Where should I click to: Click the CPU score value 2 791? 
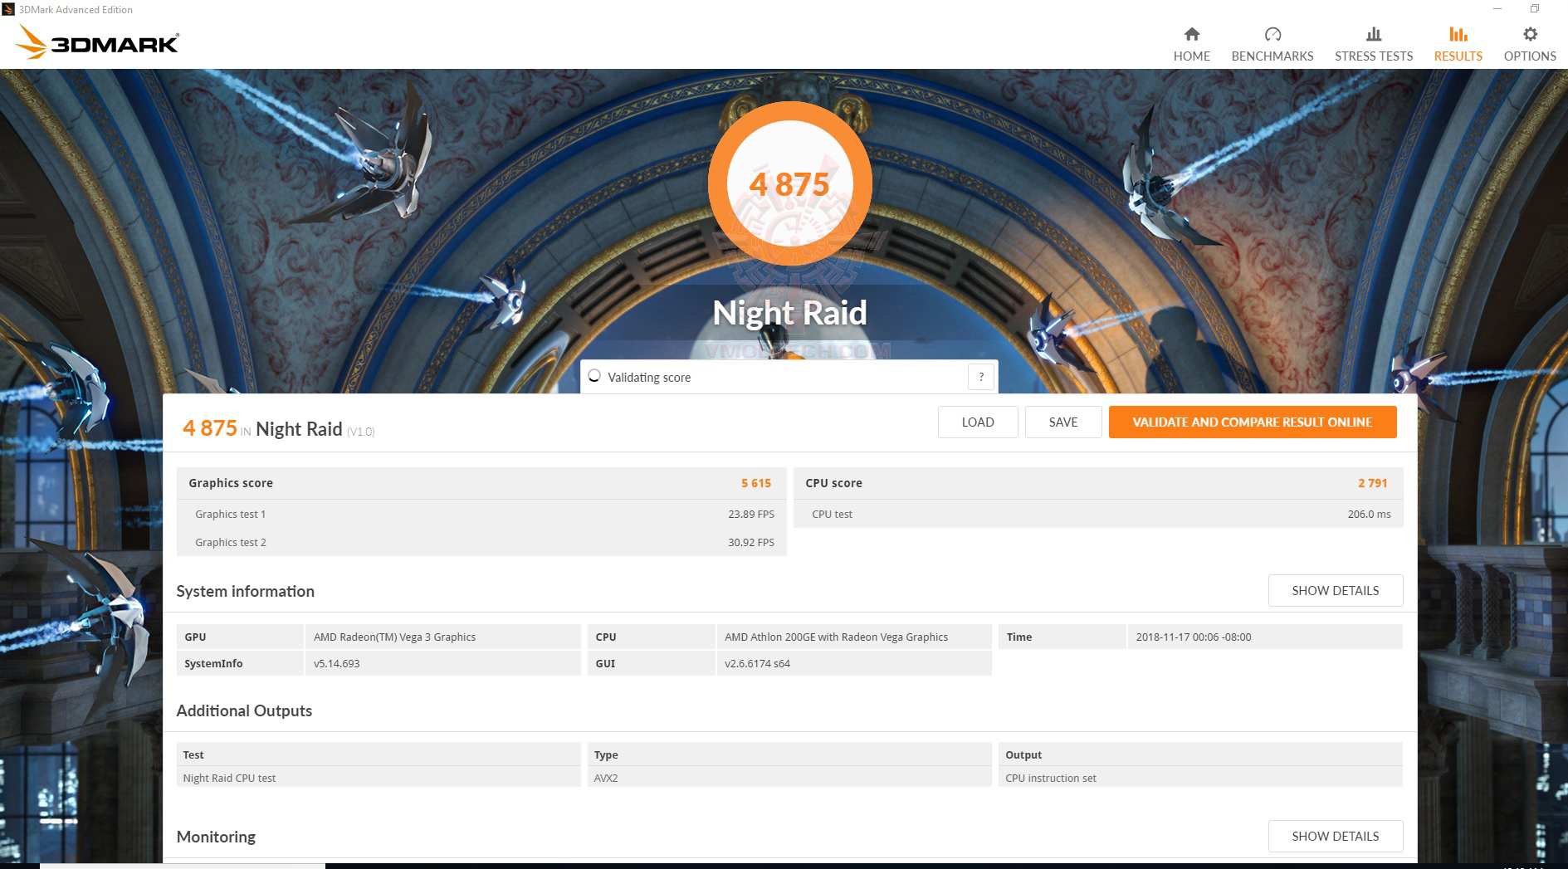(x=1373, y=483)
